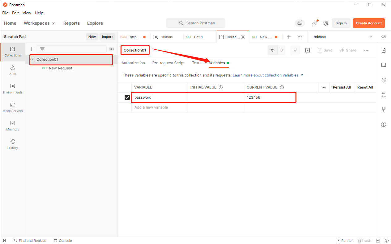This screenshot has height=244, width=391.
Task: Click the Import button
Action: (107, 37)
